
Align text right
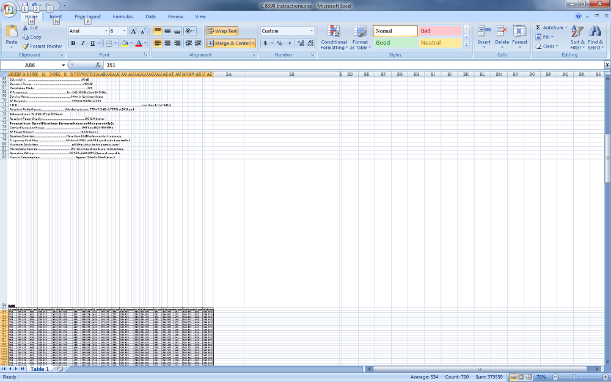point(177,43)
